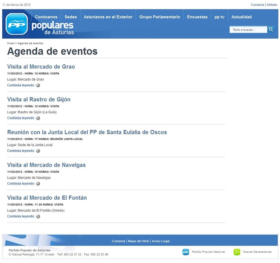Open the Mapa del Web footer link
This screenshot has width=280, height=263.
click(138, 241)
